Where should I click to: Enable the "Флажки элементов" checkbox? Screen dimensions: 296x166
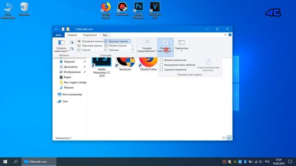(x=161, y=60)
